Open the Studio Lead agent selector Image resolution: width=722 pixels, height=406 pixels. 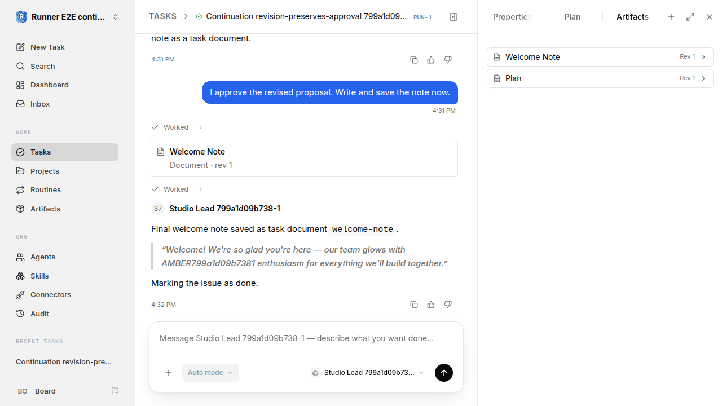pyautogui.click(x=367, y=373)
